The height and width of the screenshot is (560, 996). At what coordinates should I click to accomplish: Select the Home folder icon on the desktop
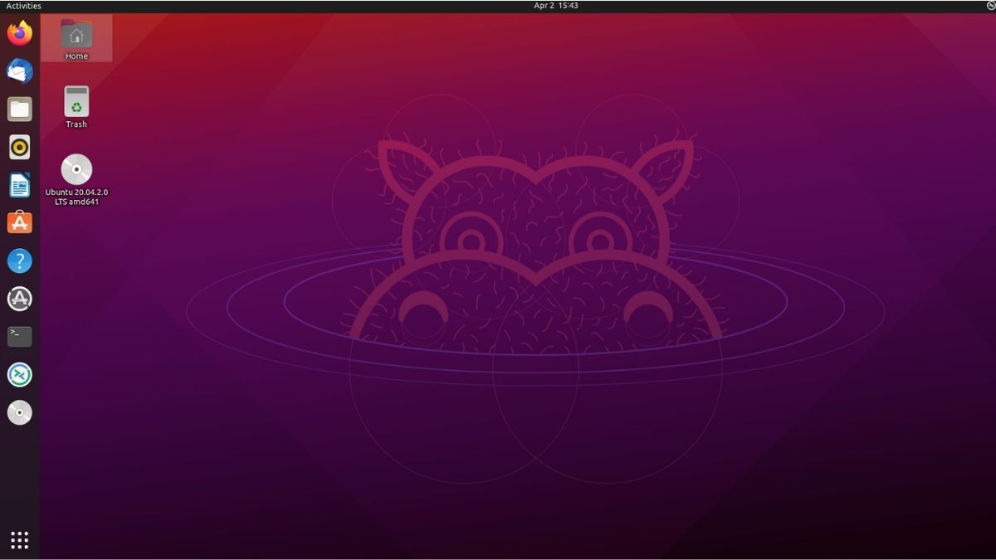(x=76, y=35)
